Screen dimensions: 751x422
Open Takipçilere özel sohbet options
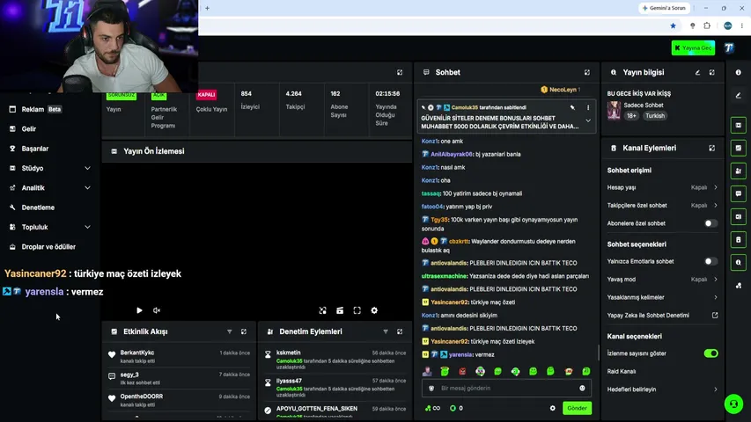tap(662, 205)
